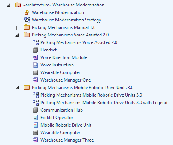Select the «architecture» Warehouse Modernization root label
Image resolution: width=173 pixels, height=145 pixels.
[x=64, y=5]
